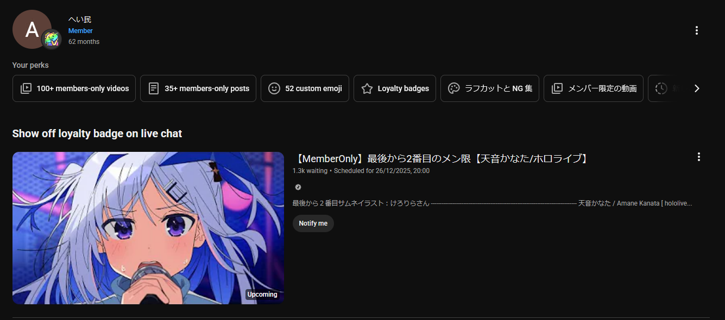The width and height of the screenshot is (725, 320).
Task: Open the 35+ members-only posts perk
Action: [198, 88]
